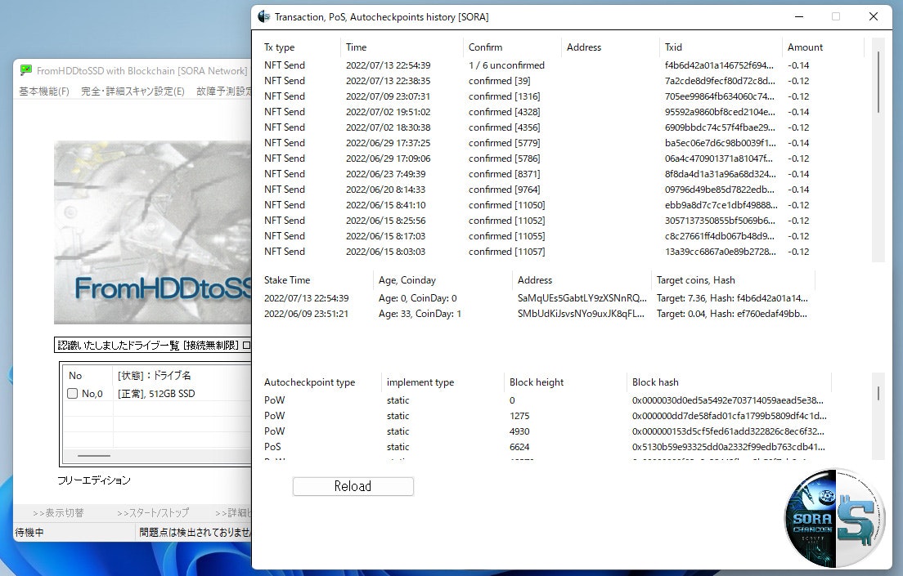Sort by Tx type column header

(x=300, y=47)
